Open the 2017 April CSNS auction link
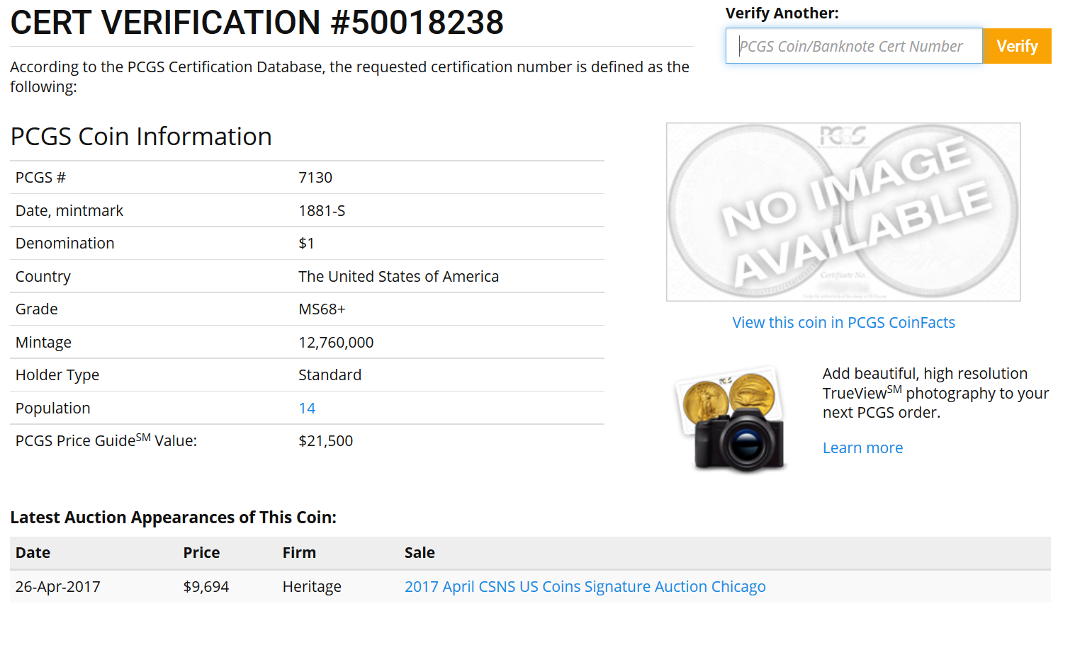 [585, 586]
